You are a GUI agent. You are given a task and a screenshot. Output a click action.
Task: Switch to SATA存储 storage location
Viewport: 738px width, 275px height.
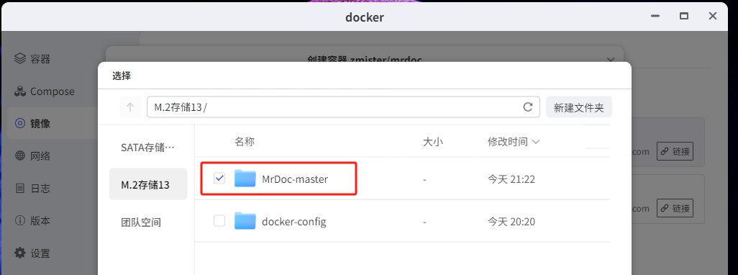pyautogui.click(x=147, y=148)
